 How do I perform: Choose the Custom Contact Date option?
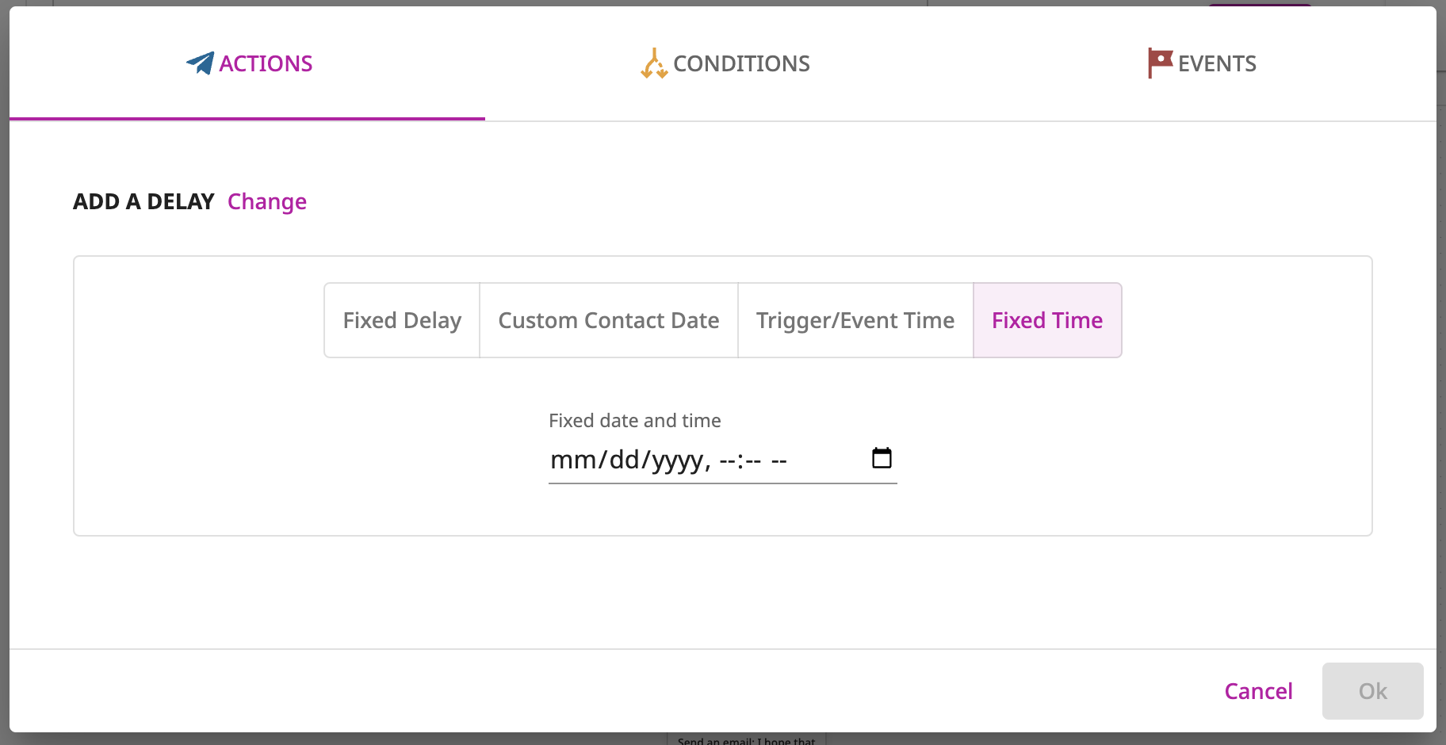609,320
